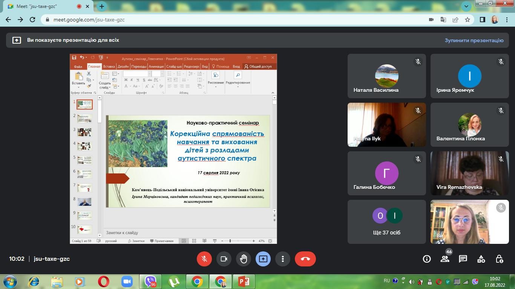Bookmark this page with star icon
Viewport: 515px width, 289px height.
[467, 20]
